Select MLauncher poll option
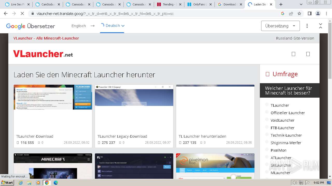 tap(267, 172)
